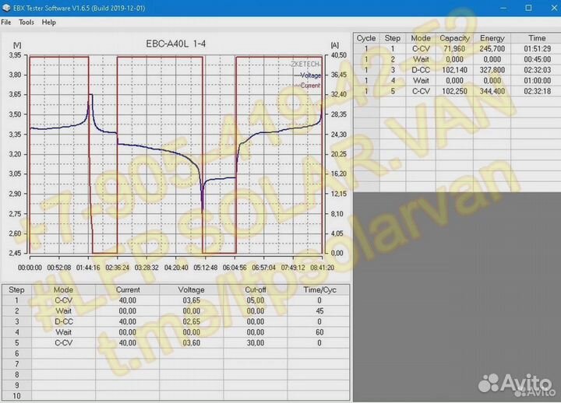Select Time/Cyc cell 60 in step program
The height and width of the screenshot is (403, 561).
319,332
